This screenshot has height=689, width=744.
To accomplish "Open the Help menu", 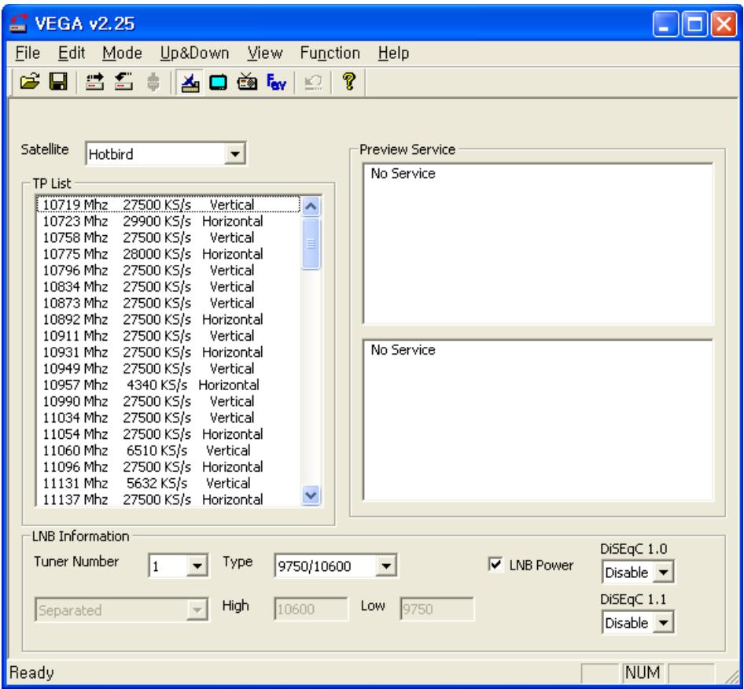I will pyautogui.click(x=393, y=53).
